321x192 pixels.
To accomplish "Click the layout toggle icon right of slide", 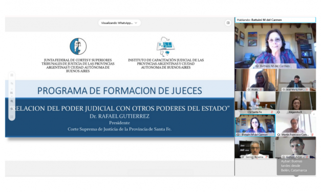I will (x=228, y=23).
